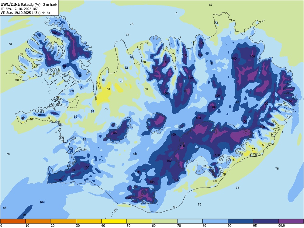Click the '20' legend tick label

coord(53,226)
